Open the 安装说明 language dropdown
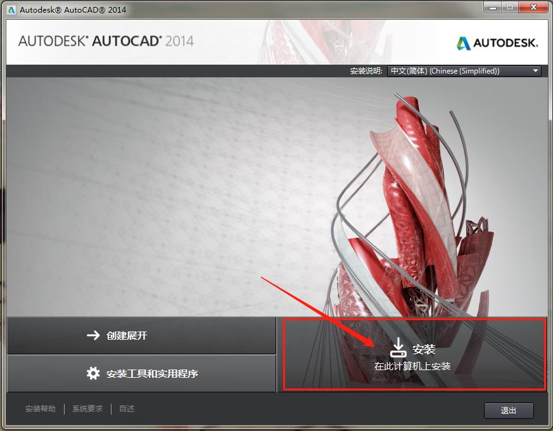Screen dimensions: 553x431 coord(464,71)
